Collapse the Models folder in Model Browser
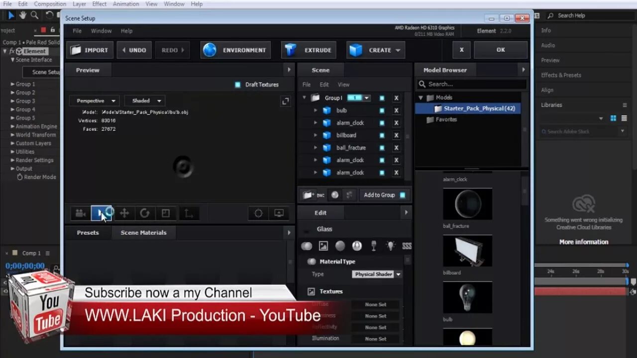Image resolution: width=637 pixels, height=358 pixels. [x=421, y=98]
